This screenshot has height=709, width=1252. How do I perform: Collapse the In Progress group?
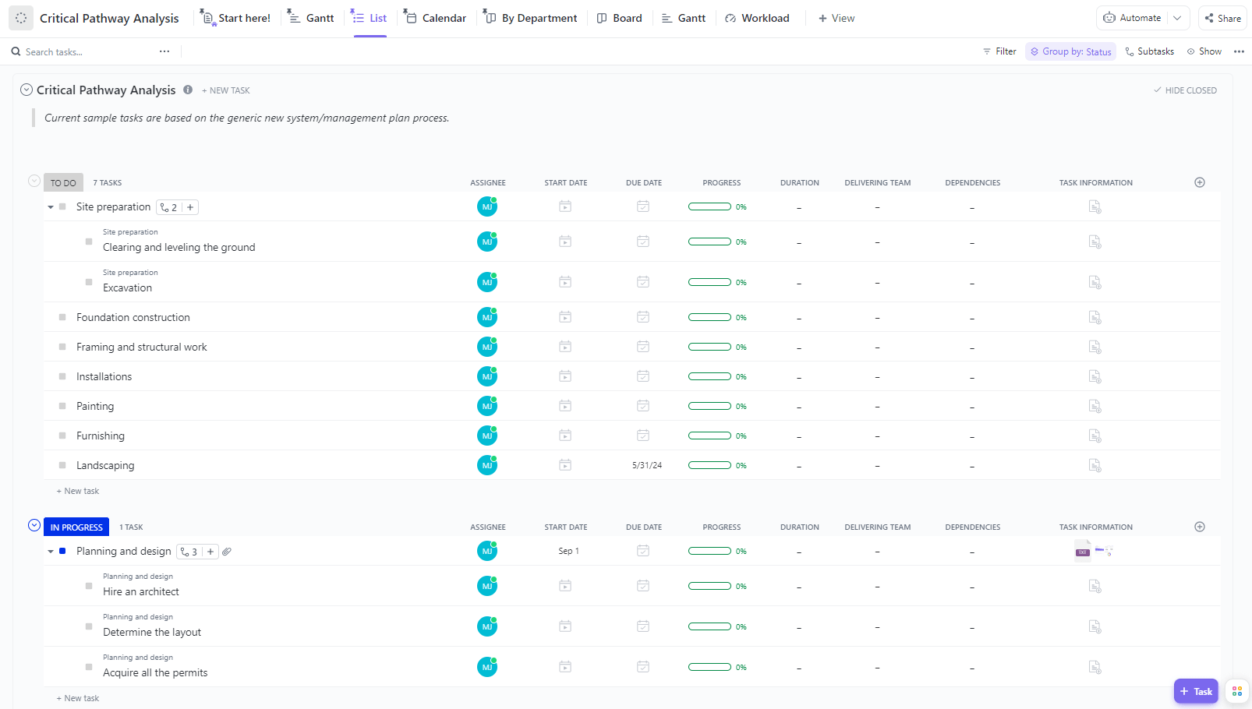34,526
